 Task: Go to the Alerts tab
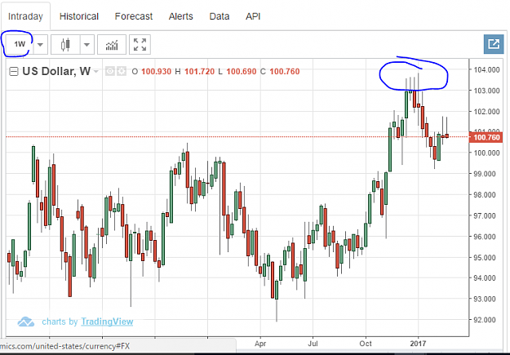point(180,16)
